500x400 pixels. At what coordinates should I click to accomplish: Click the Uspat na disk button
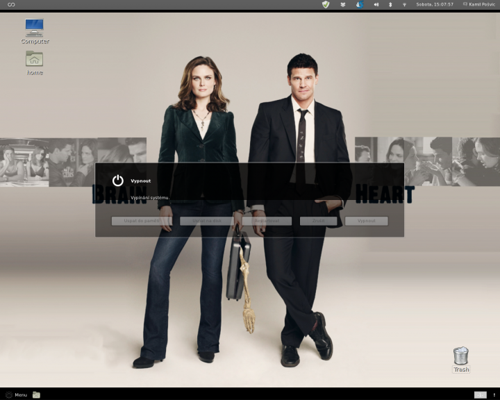tap(207, 221)
